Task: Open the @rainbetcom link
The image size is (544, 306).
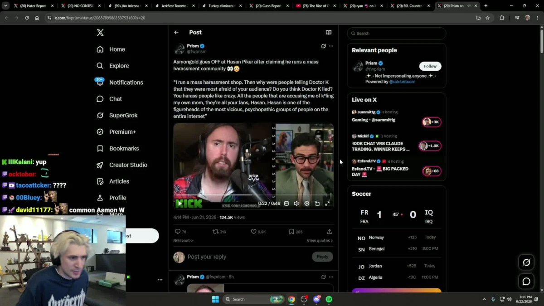Action: [x=402, y=82]
